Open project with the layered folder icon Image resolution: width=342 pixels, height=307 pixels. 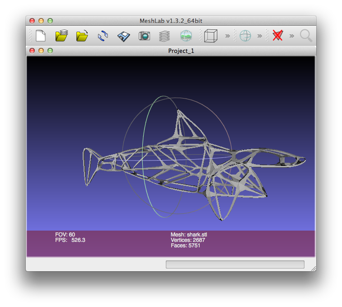click(x=61, y=36)
